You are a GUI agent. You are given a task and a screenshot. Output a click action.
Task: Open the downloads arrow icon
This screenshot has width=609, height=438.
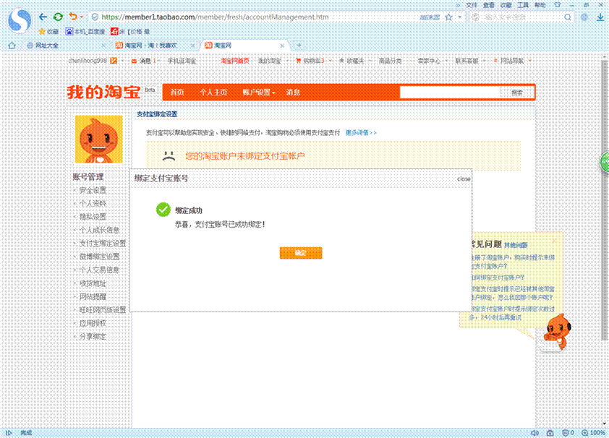[600, 17]
